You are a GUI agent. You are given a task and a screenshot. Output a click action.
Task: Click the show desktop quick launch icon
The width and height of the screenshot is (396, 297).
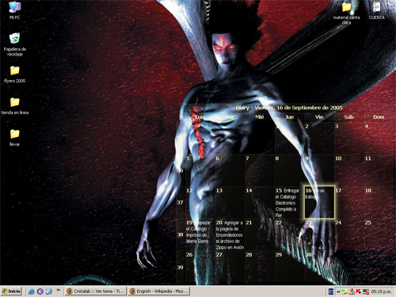pyautogui.click(x=49, y=291)
